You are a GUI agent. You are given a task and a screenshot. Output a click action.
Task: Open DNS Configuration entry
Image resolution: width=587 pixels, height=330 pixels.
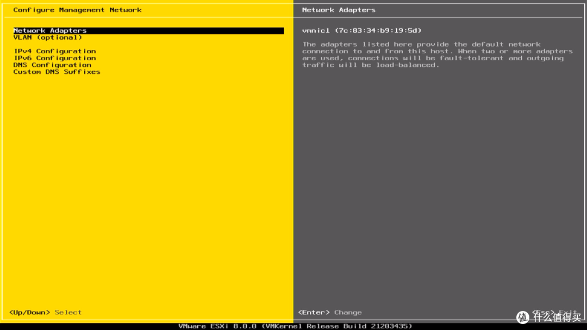[52, 65]
